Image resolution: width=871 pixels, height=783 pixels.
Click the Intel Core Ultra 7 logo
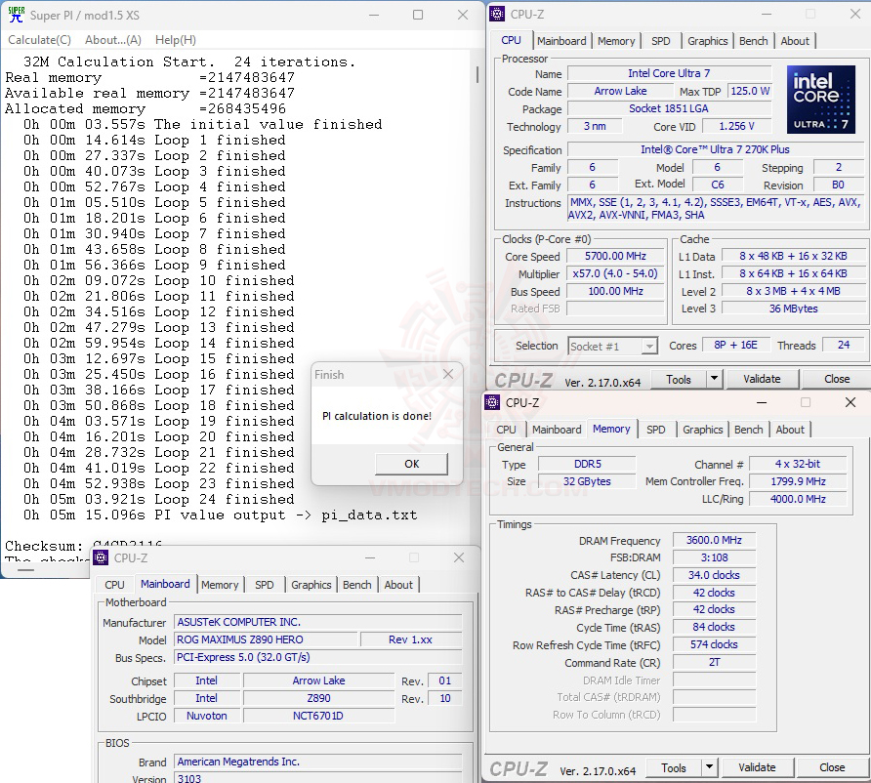tap(820, 100)
